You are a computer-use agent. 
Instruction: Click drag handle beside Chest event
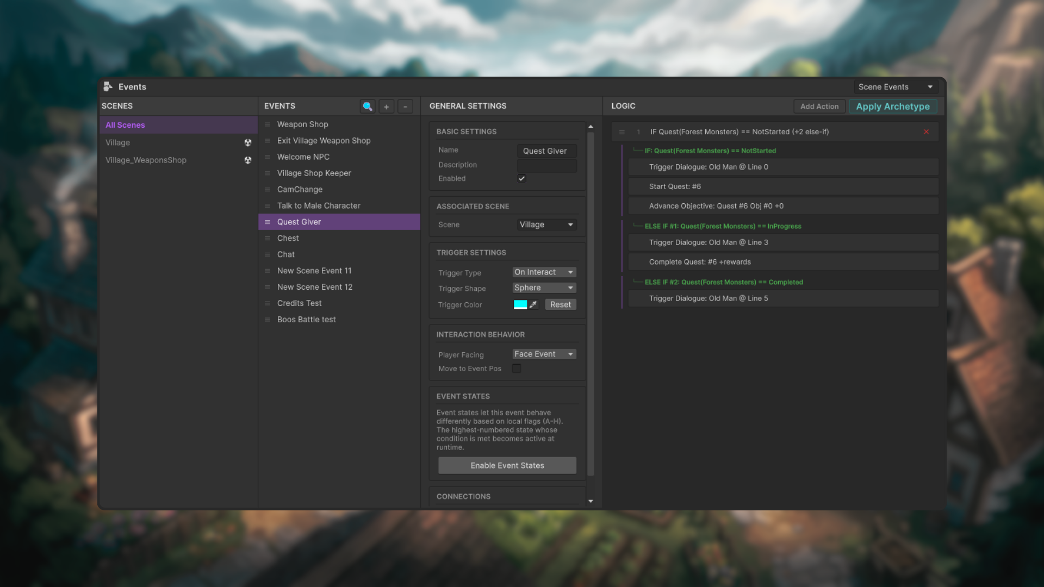tap(268, 238)
